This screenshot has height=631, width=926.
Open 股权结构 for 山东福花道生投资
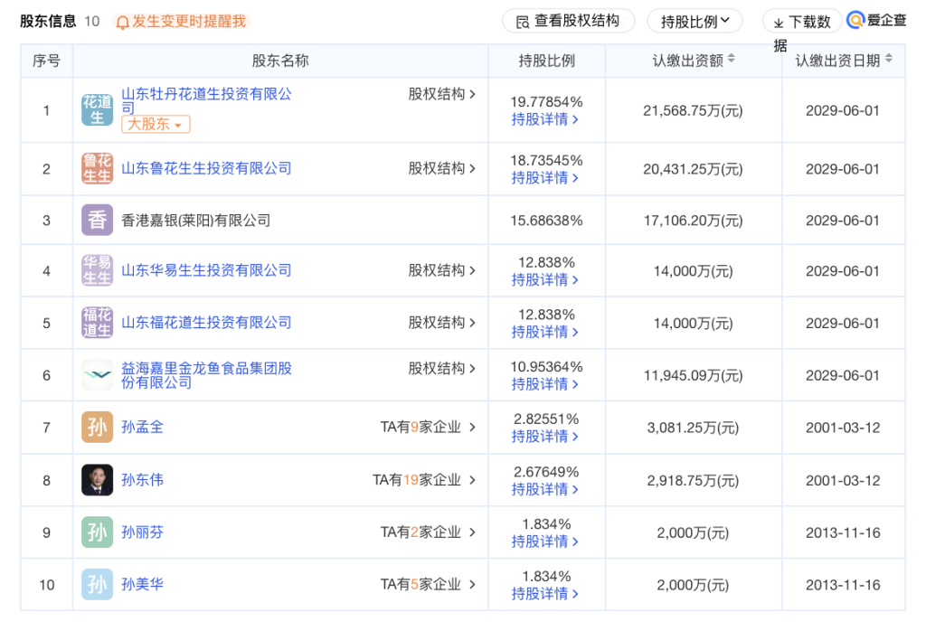(441, 323)
